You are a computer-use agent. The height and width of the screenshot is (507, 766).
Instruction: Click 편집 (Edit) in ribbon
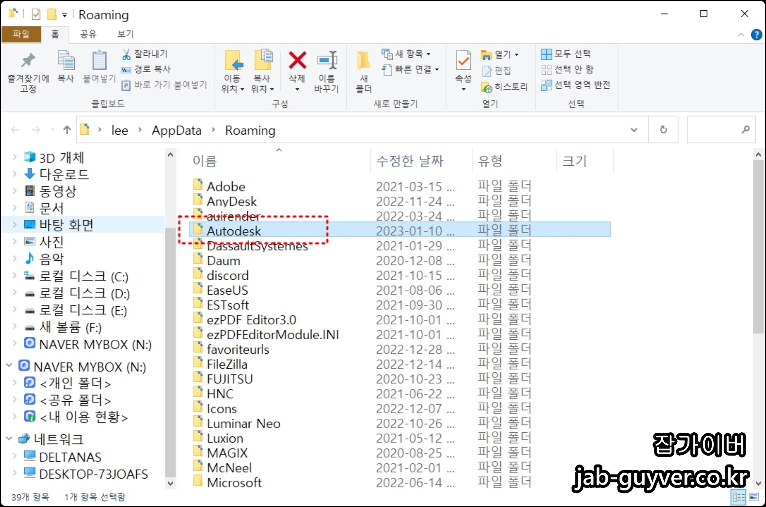(496, 70)
